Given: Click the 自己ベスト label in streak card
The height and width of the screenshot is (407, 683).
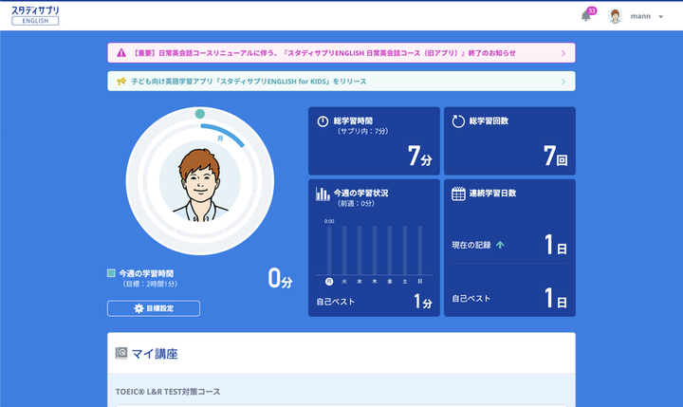Looking at the screenshot, I should (x=471, y=299).
